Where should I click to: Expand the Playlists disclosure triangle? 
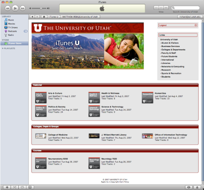pos(2,48)
